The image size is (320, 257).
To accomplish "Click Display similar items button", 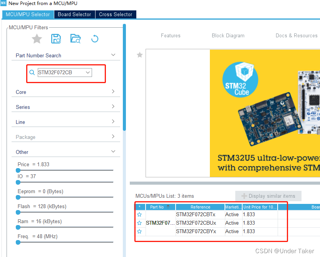I will pos(268,196).
